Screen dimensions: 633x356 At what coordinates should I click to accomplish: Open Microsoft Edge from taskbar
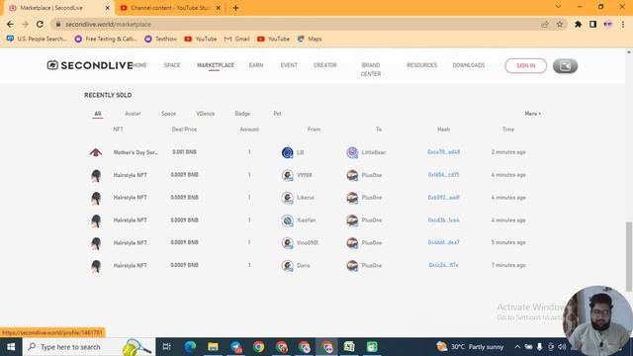[x=190, y=347]
